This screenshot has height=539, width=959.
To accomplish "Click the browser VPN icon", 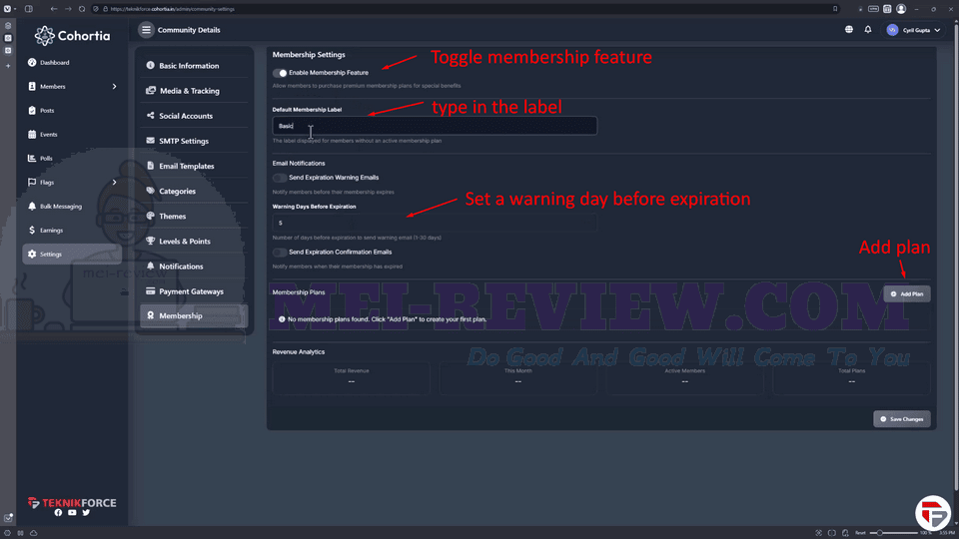I will click(x=873, y=9).
